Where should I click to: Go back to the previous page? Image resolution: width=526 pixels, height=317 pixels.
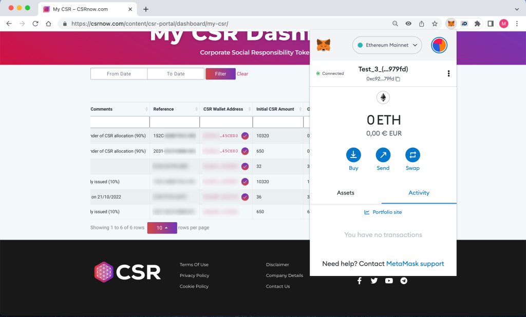(9, 24)
